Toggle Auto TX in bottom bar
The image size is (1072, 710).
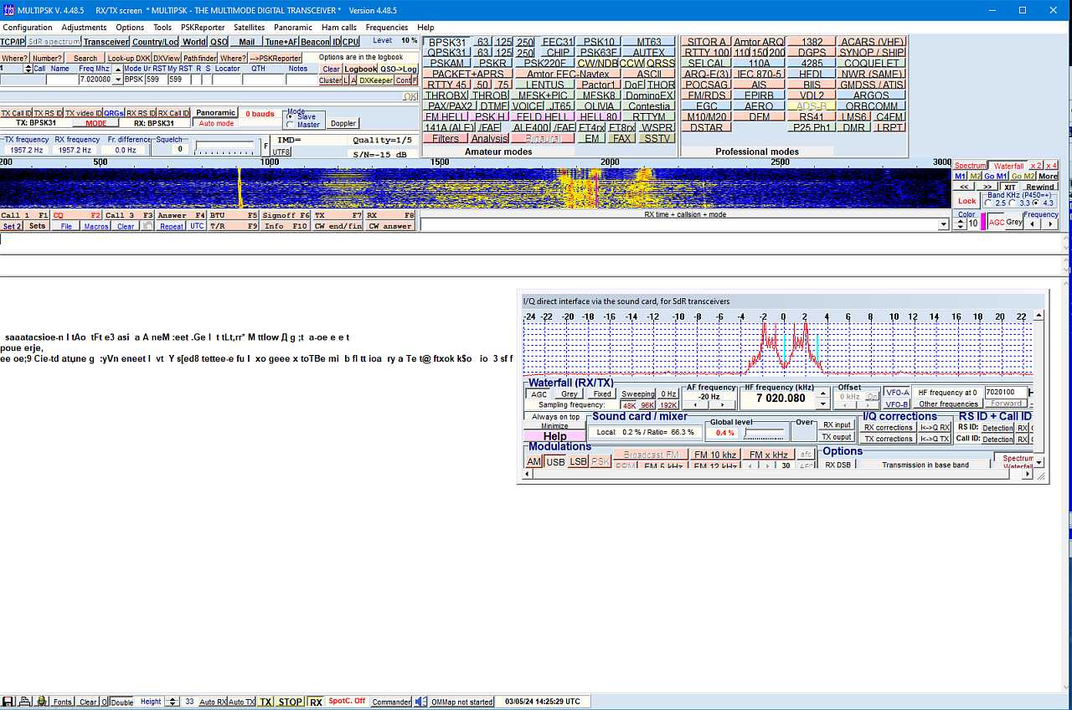point(241,702)
